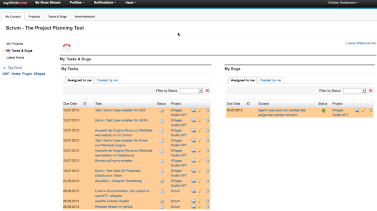Screen dimensions: 377x211
Task: Click mail icon for 'erstellen für JSON' task
Action: click(x=193, y=121)
